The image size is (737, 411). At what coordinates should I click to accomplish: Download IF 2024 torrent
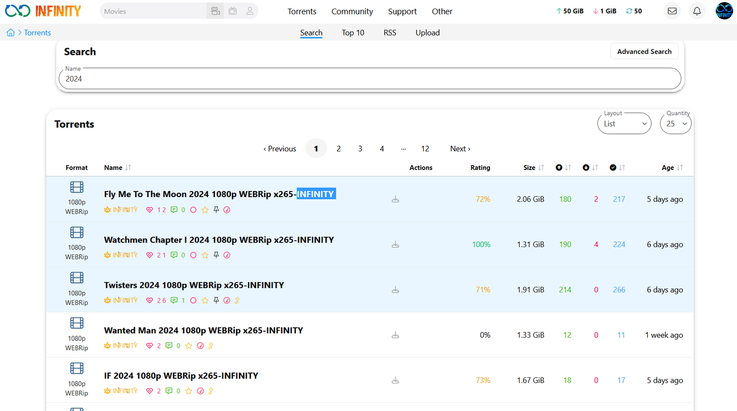point(396,381)
